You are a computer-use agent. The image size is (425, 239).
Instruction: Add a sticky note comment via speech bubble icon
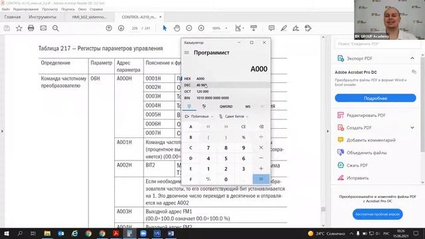coord(272,28)
